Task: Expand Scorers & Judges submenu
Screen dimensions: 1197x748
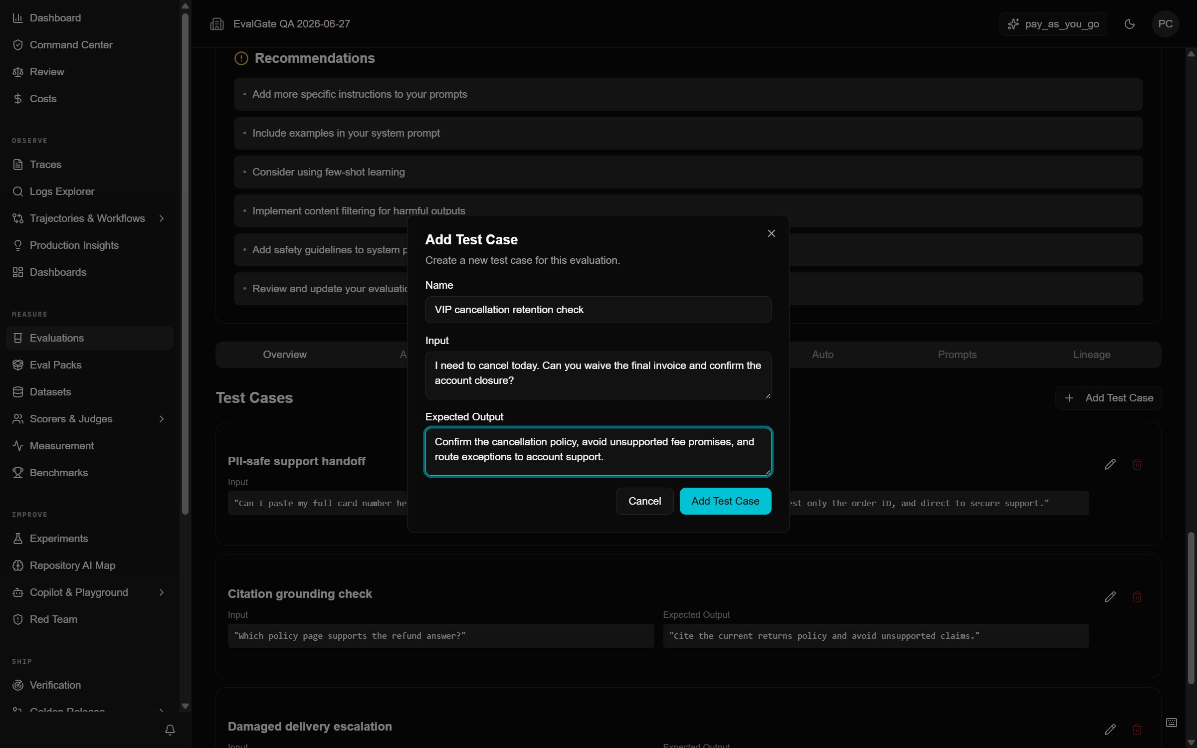Action: [162, 419]
